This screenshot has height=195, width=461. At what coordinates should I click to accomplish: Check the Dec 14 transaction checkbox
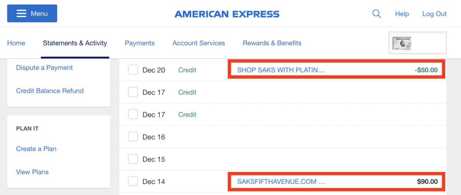tap(133, 181)
